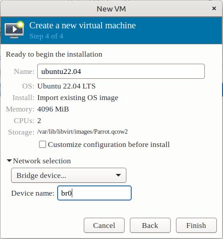Screen dimensions: 223x239
Task: Click the CPUs value 2
Action: pyautogui.click(x=39, y=121)
